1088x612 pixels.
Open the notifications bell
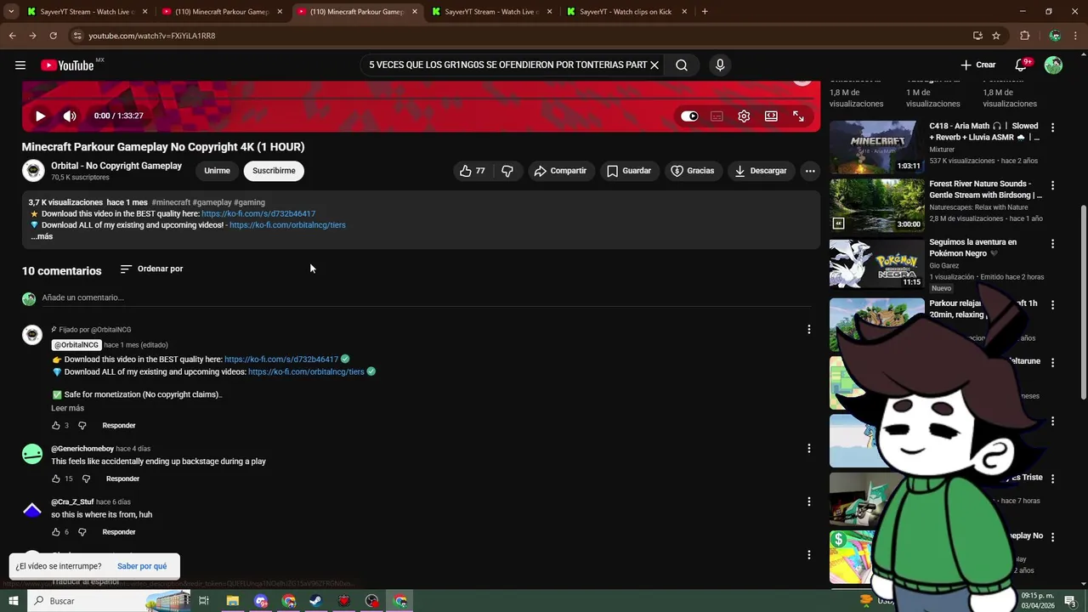pos(1021,65)
